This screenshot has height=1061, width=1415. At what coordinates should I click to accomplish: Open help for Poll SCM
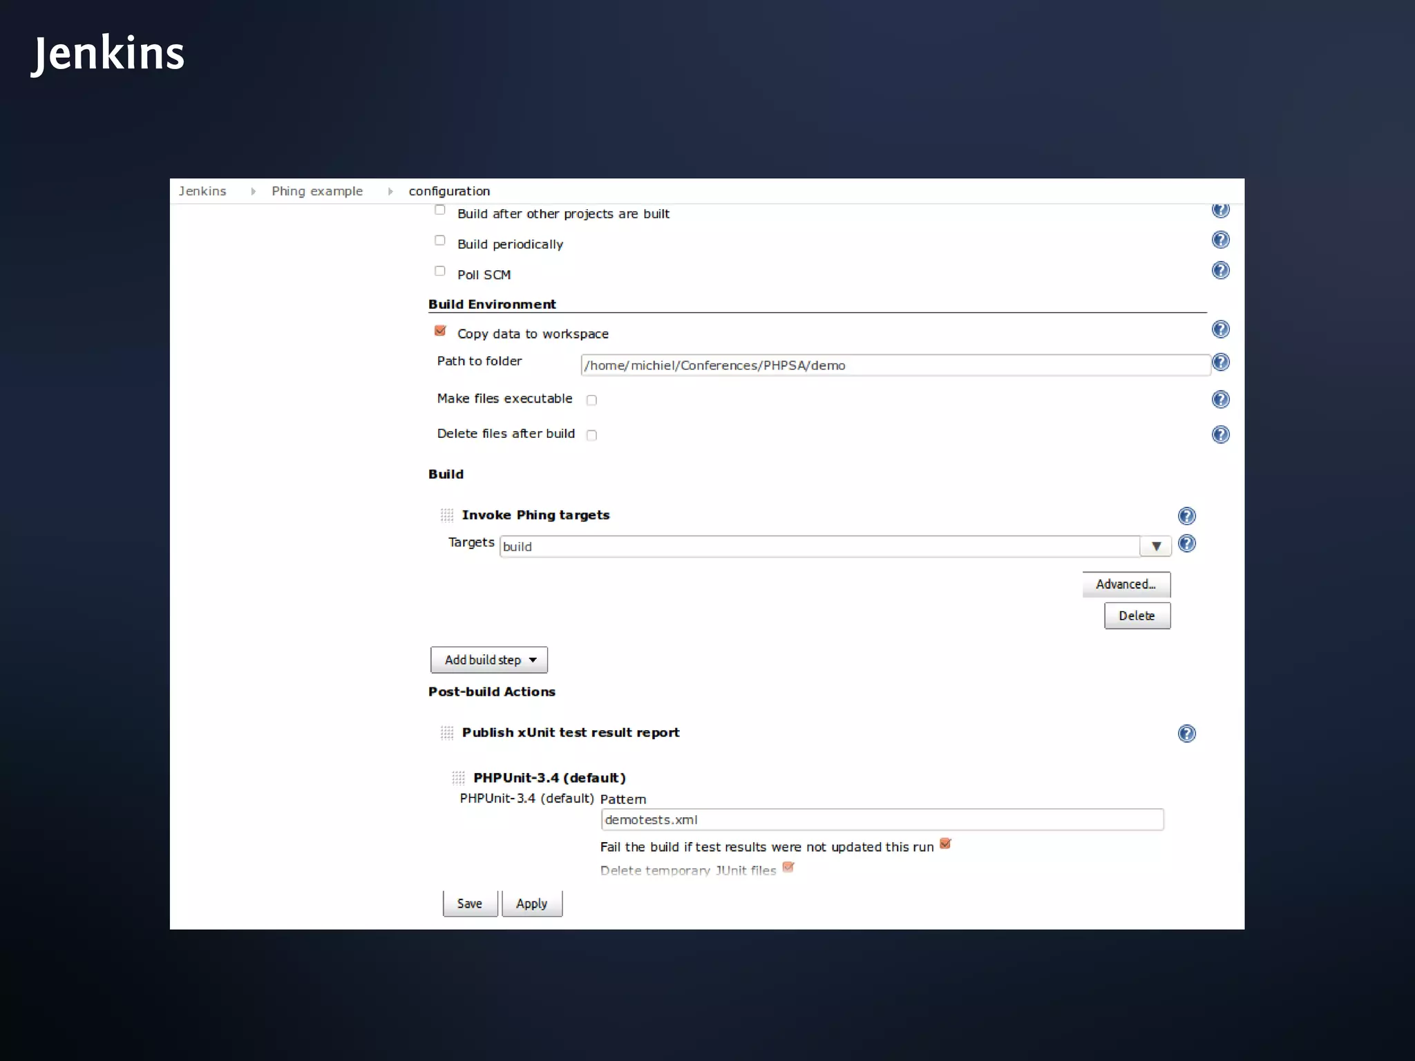[x=1220, y=270]
